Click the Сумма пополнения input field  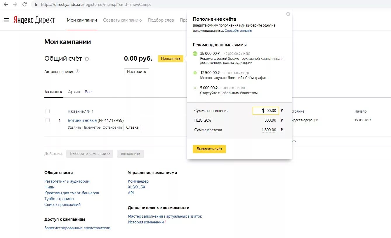tap(266, 111)
